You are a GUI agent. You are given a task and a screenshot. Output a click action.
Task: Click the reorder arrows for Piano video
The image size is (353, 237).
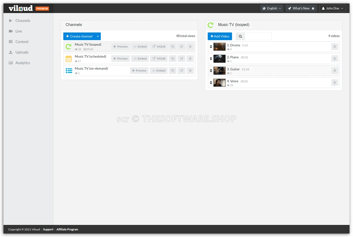click(x=211, y=59)
